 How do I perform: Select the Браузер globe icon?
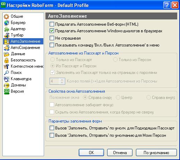coord(7,23)
